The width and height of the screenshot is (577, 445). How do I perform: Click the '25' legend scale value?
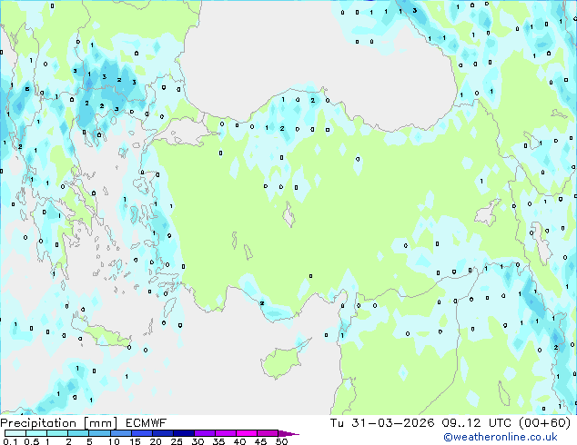tap(177, 441)
